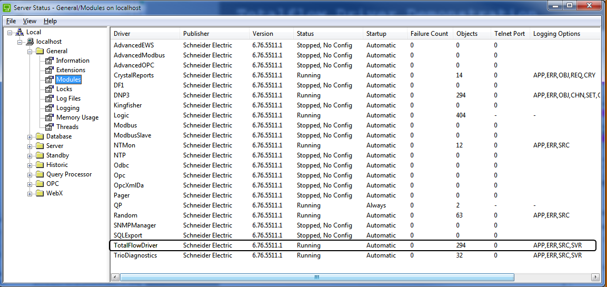Sort by the Failure Count column header
This screenshot has width=607, height=287.
point(429,34)
